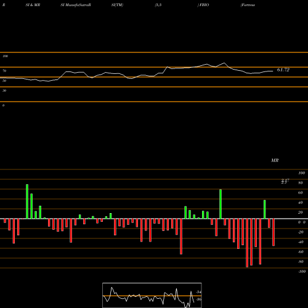Click the MR panel title label
The width and height of the screenshot is (308, 308).
click(x=275, y=160)
